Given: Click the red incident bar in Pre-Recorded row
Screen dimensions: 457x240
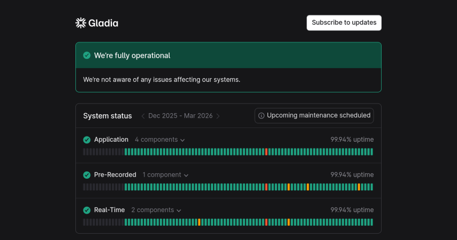Looking at the screenshot, I should 266,187.
